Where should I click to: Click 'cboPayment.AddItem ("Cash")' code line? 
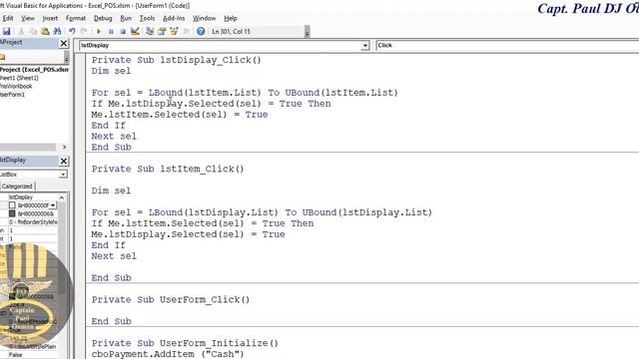(168, 354)
